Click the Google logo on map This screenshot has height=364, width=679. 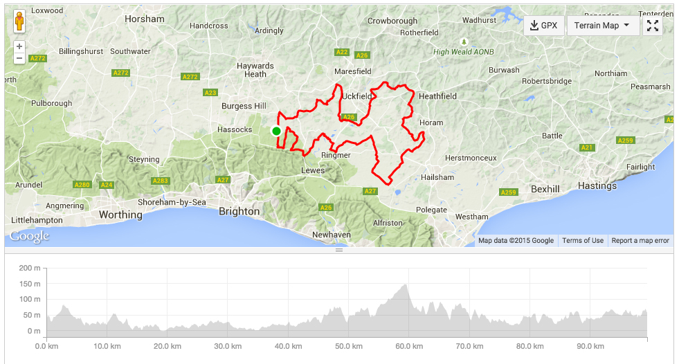29,236
